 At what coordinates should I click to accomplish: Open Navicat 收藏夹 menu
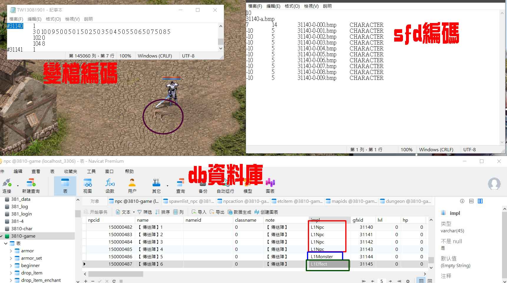pos(70,171)
